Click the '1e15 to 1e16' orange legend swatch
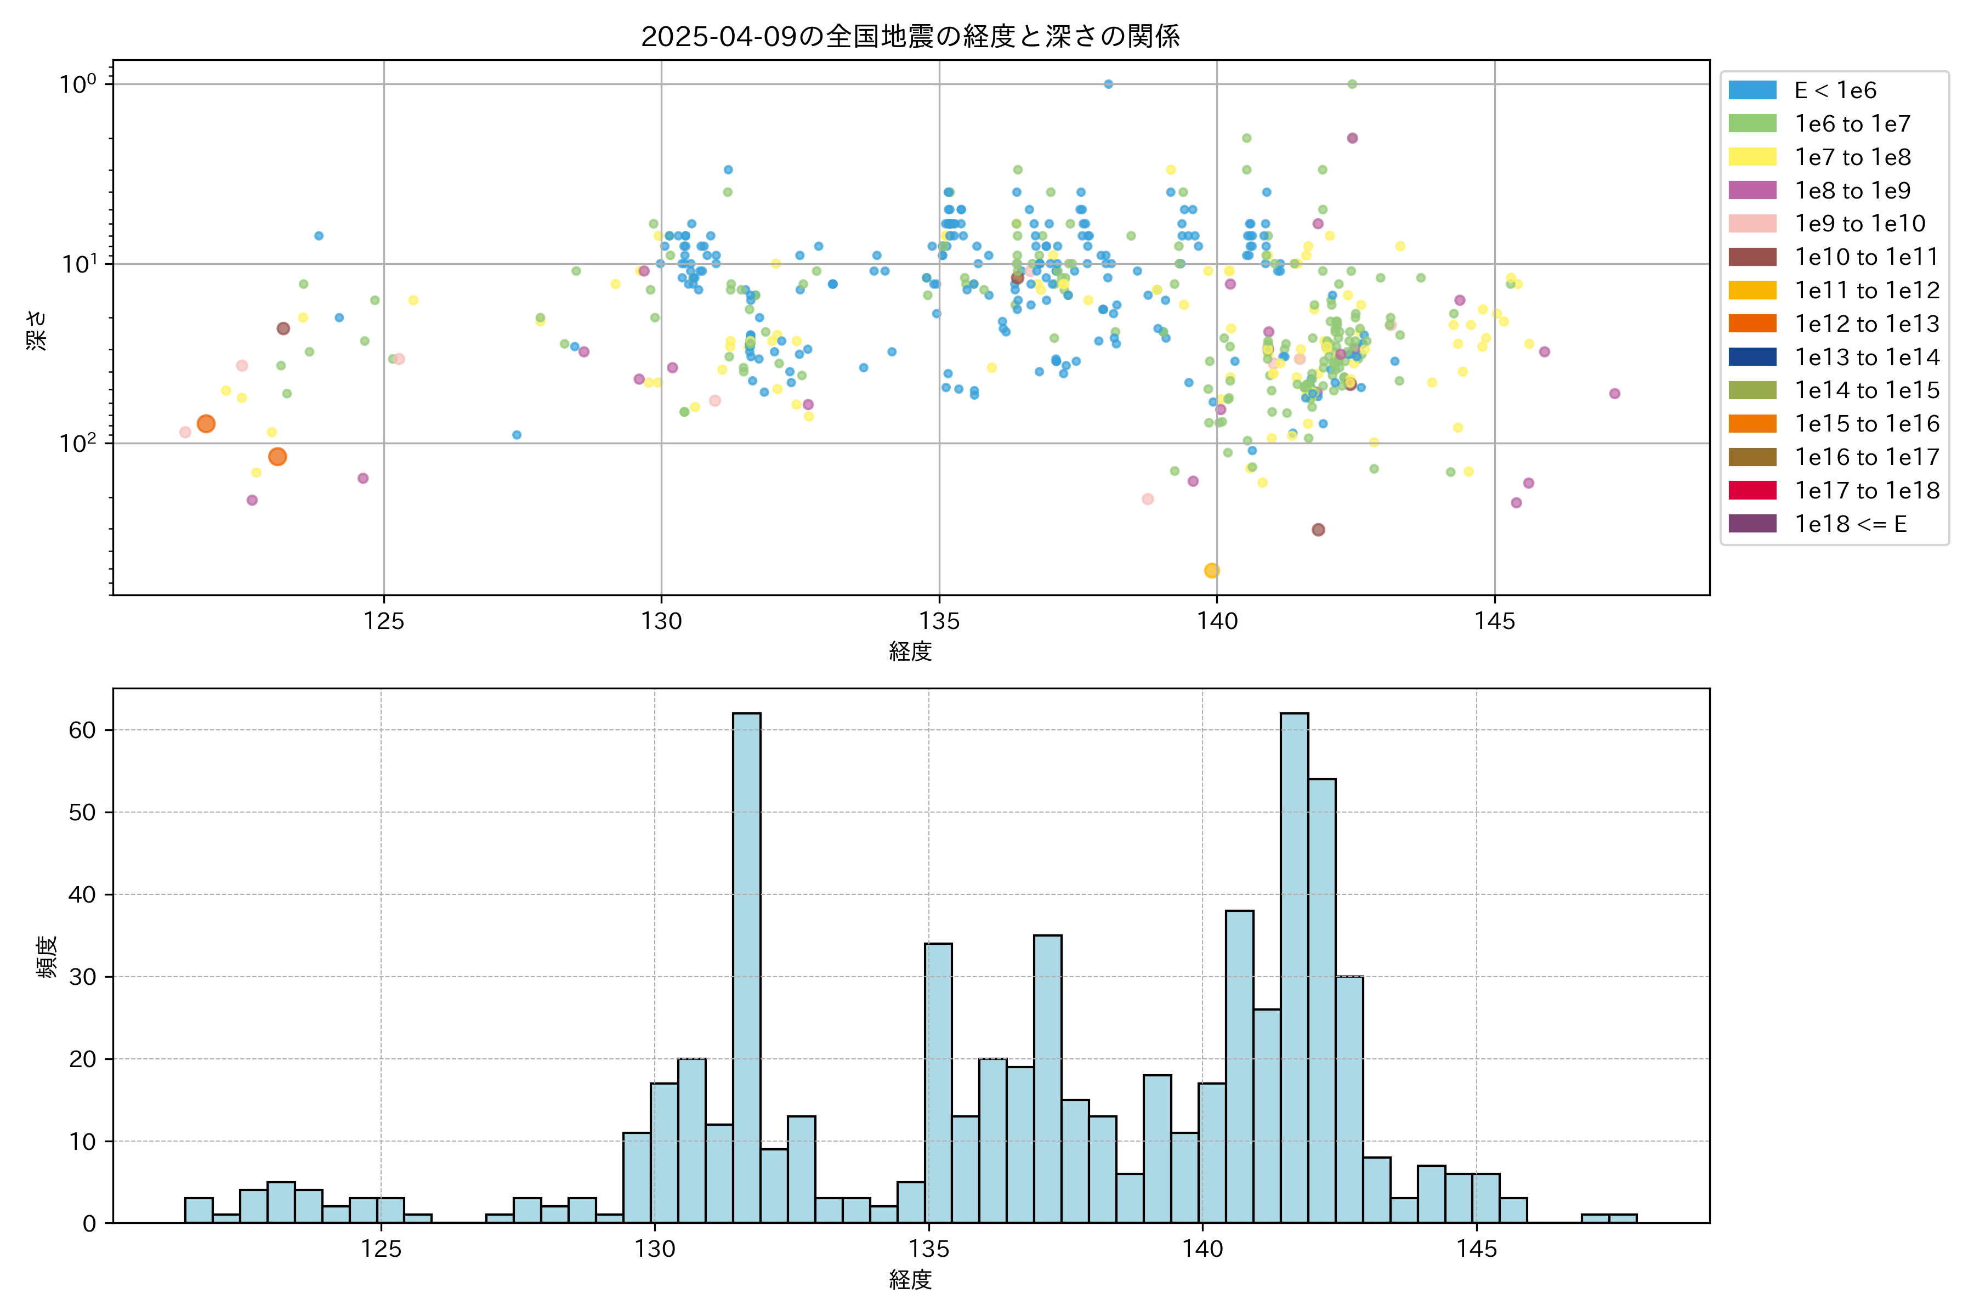This screenshot has width=1974, height=1316. point(1752,424)
